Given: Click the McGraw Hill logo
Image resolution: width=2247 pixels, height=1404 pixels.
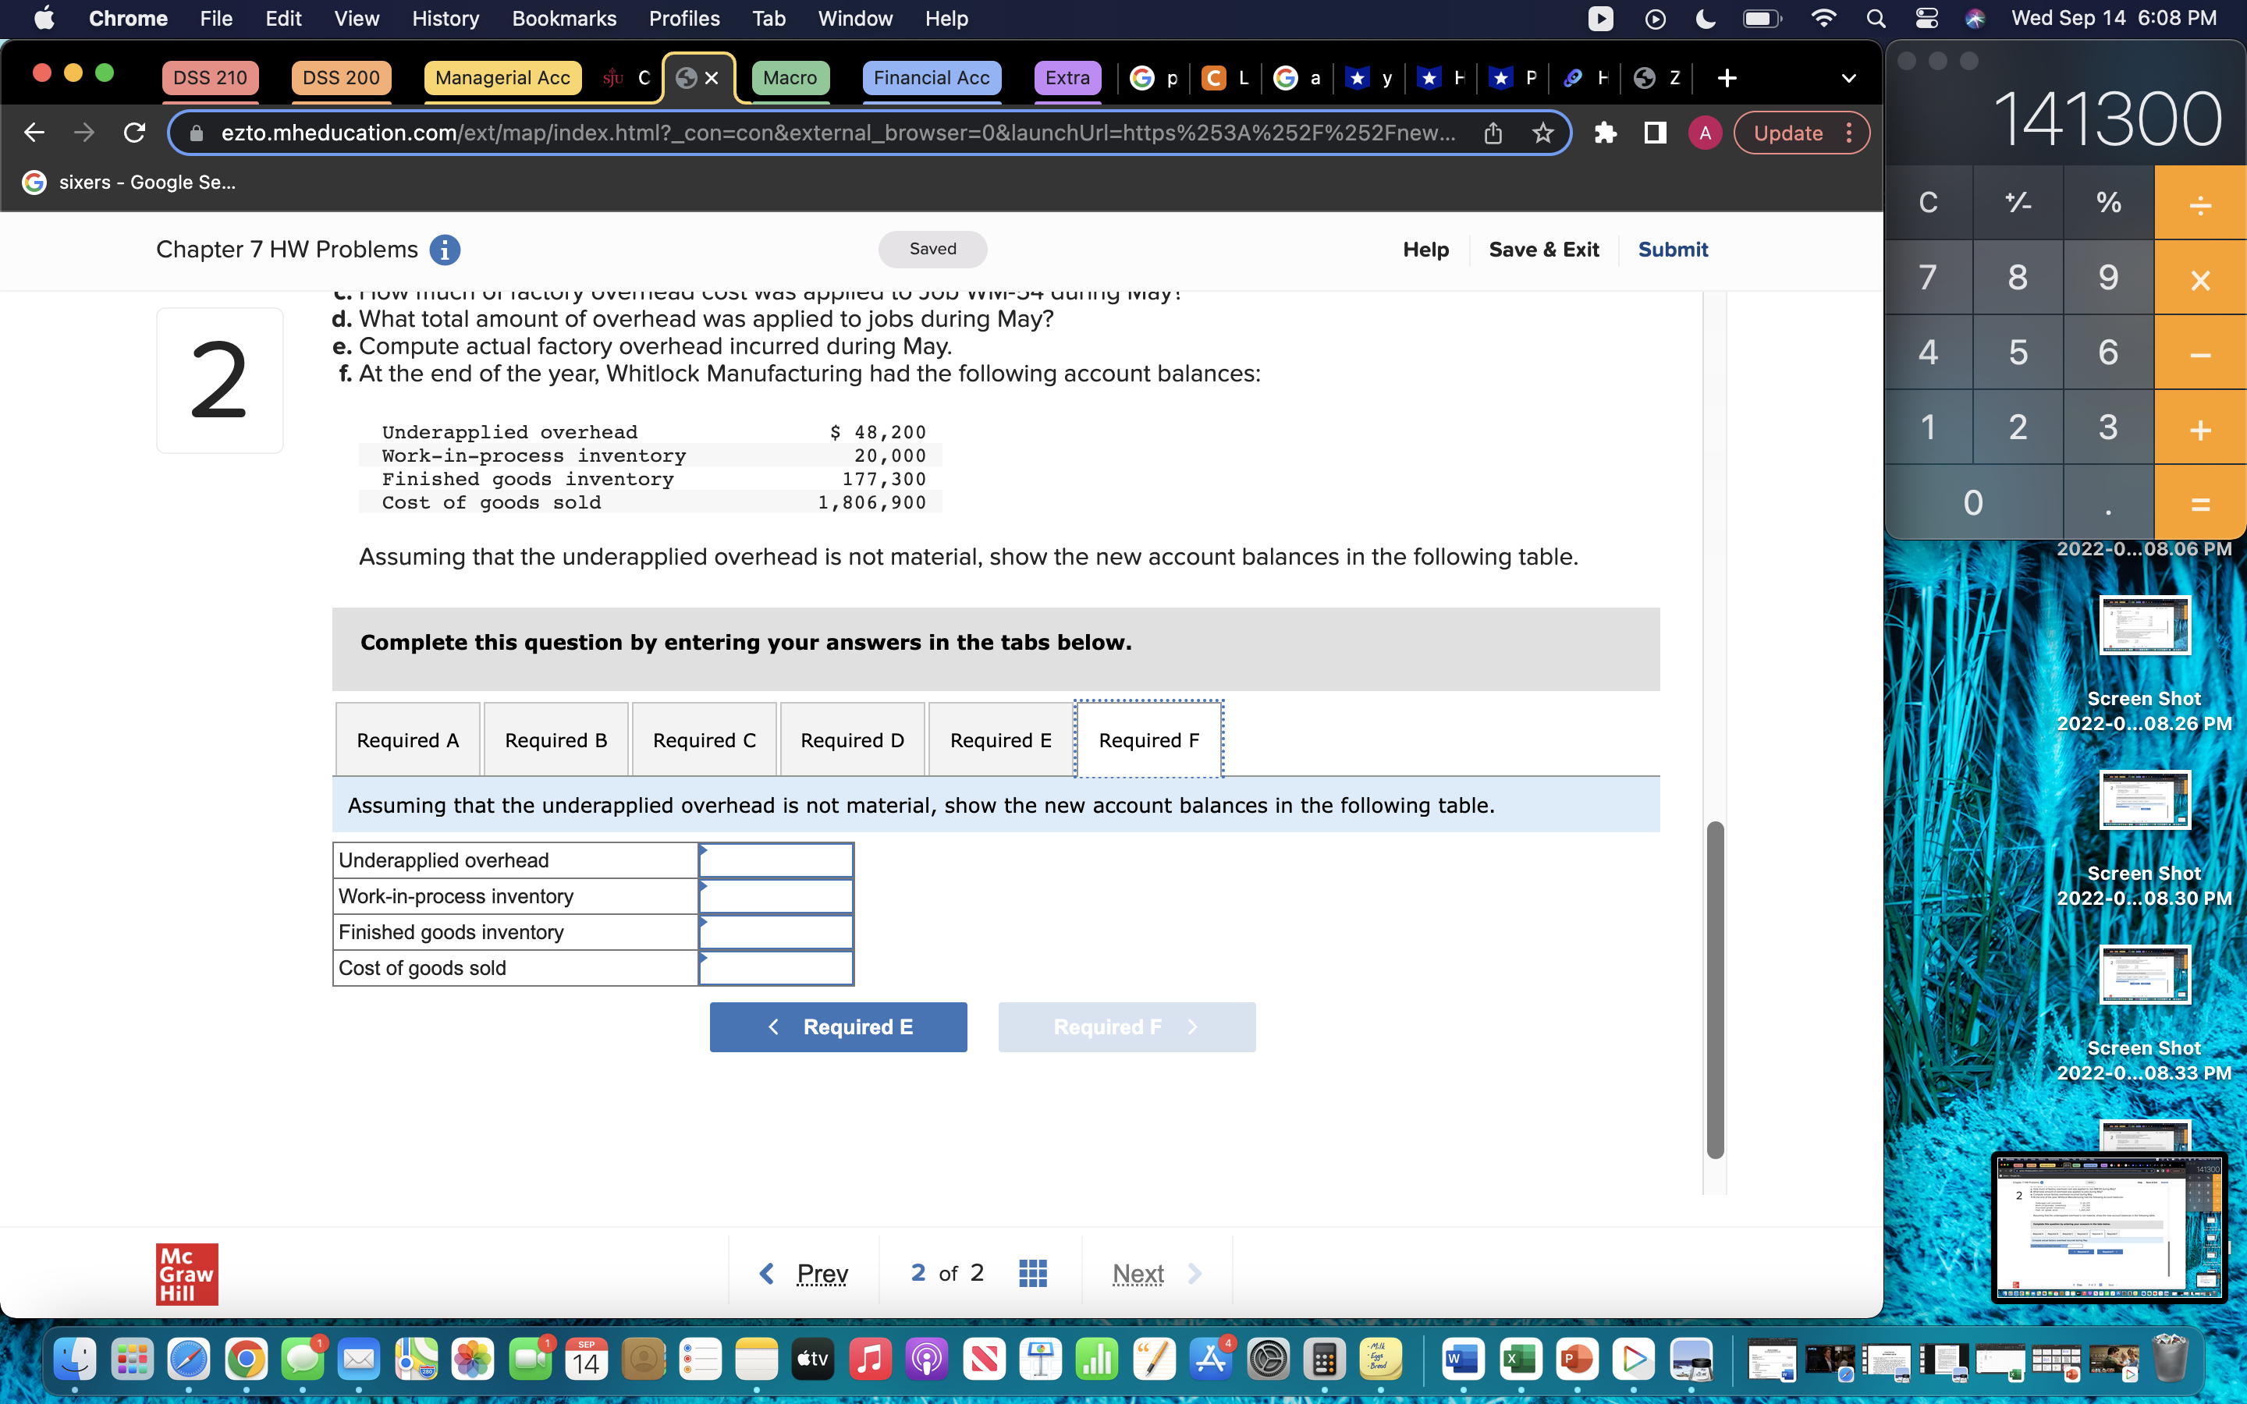Looking at the screenshot, I should click(x=186, y=1273).
